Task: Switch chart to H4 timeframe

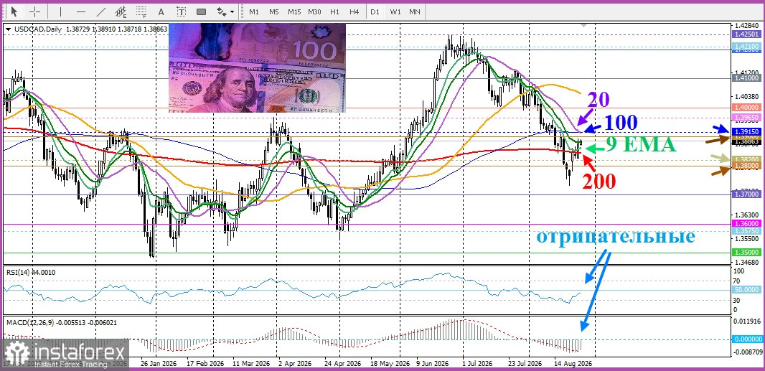Action: point(355,11)
